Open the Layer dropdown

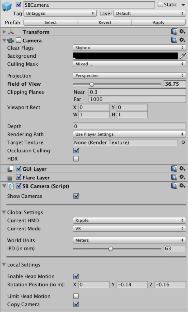pos(150,13)
